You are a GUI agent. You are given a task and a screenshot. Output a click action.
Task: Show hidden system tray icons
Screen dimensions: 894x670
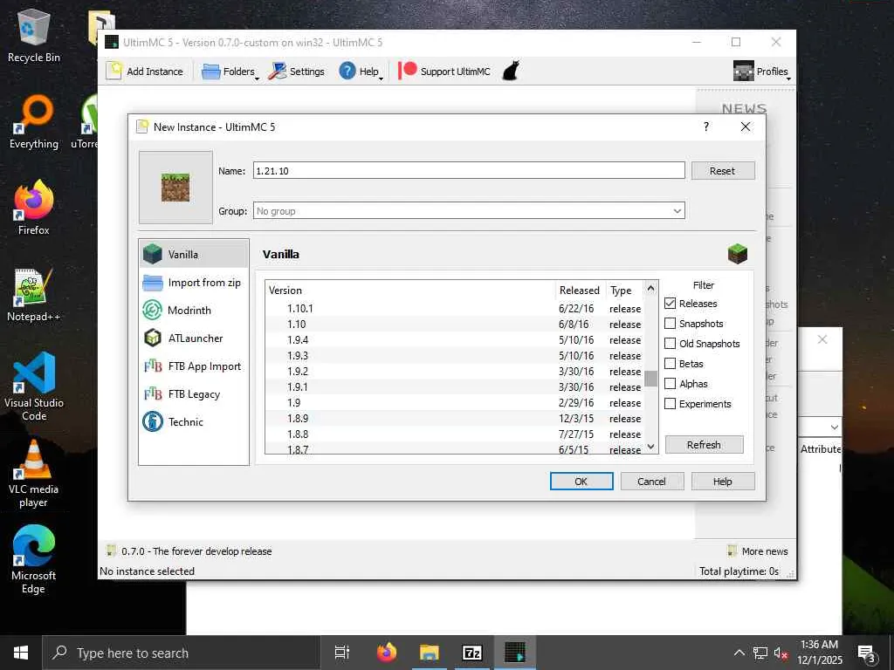[x=739, y=653]
